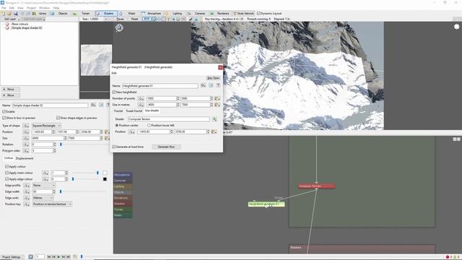This screenshot has width=462, height=260.
Task: Toggle Show b-box in preview checkbox
Action: [4, 118]
